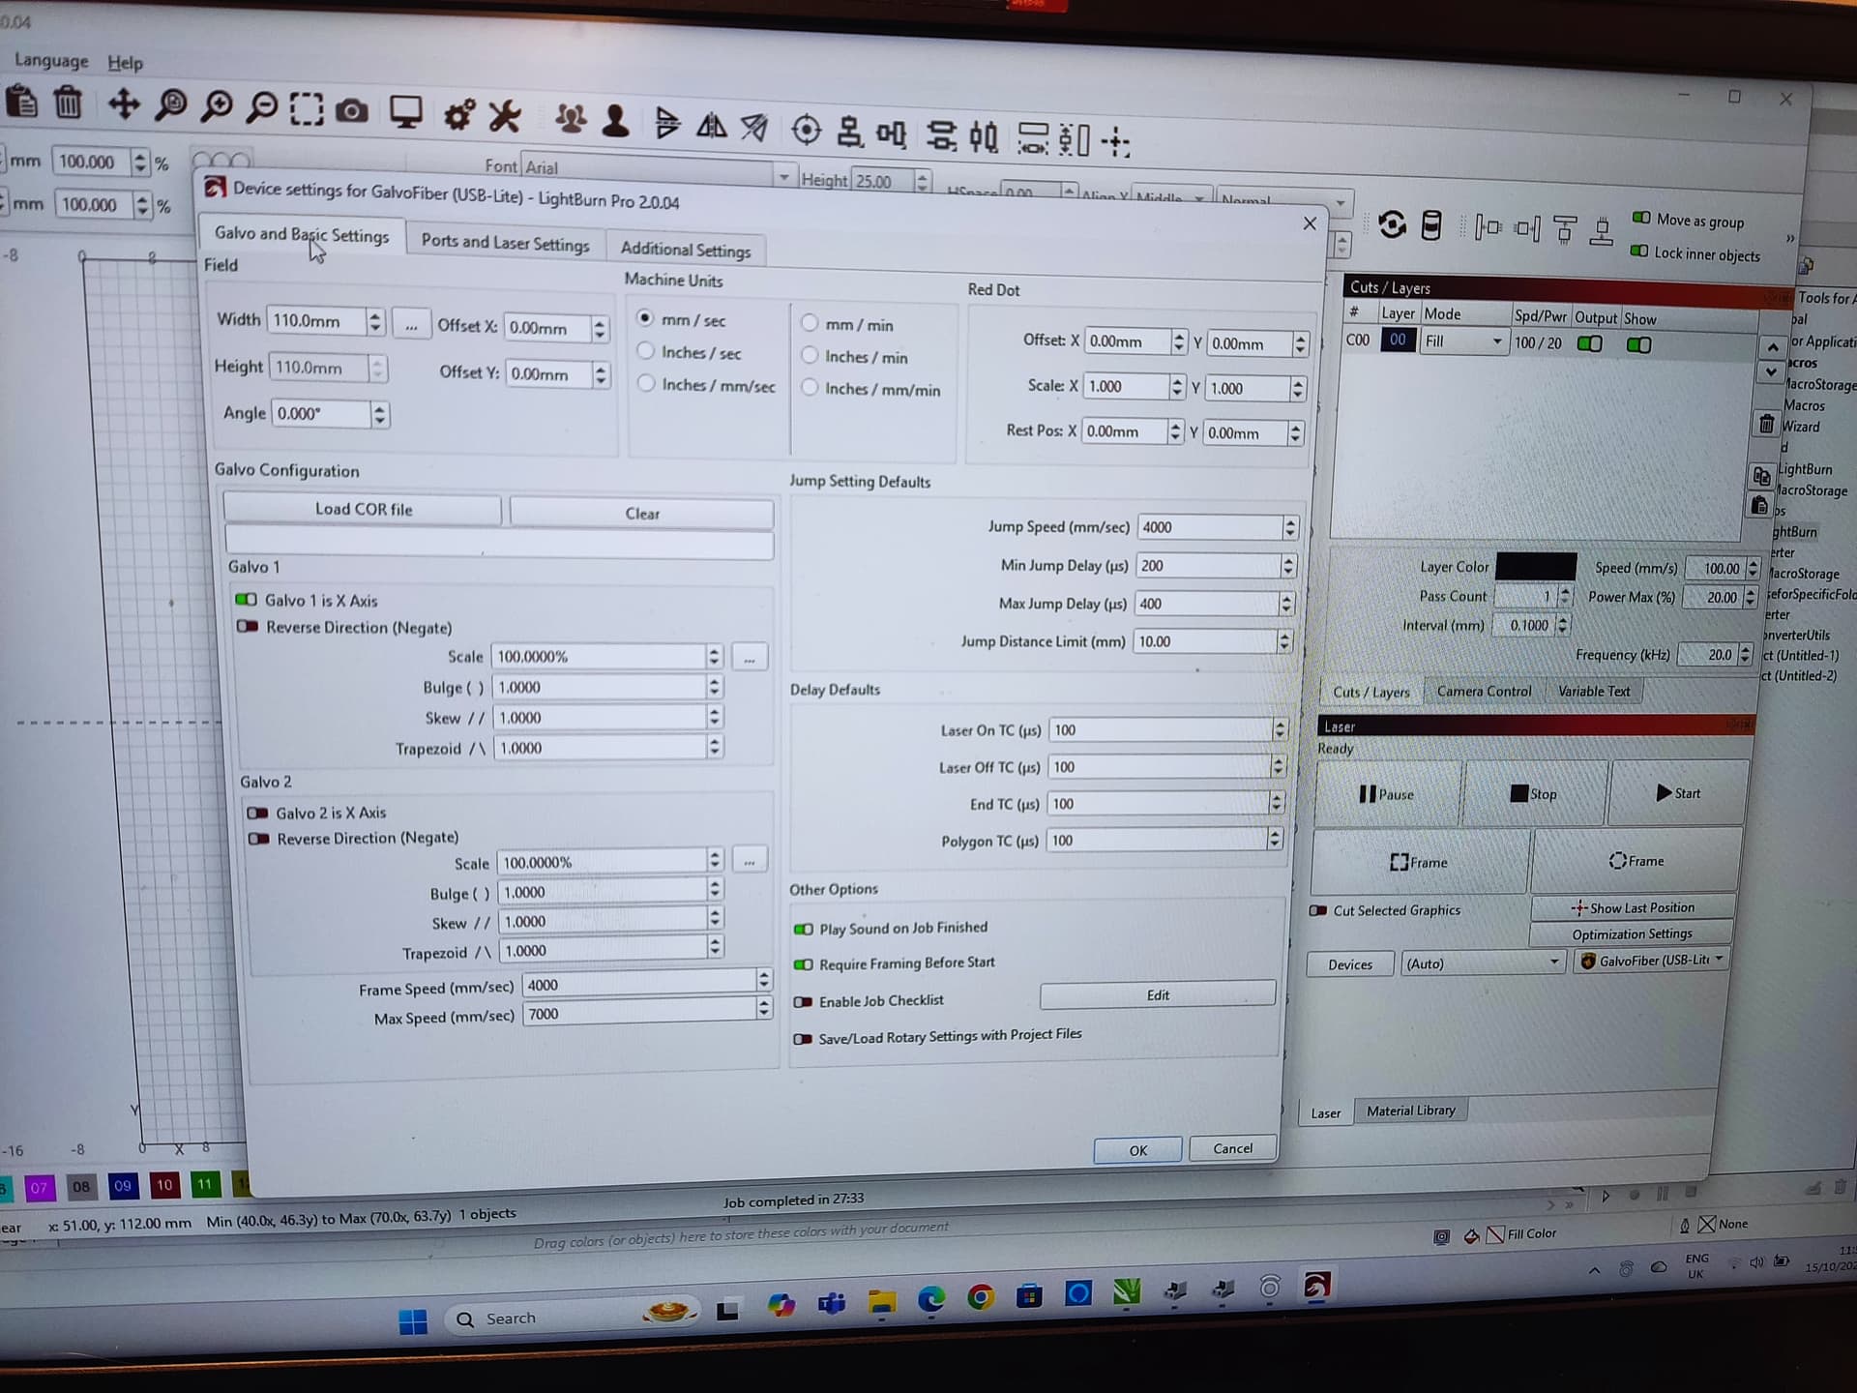
Task: Switch to Ports and Laser Settings tab
Action: pos(505,243)
